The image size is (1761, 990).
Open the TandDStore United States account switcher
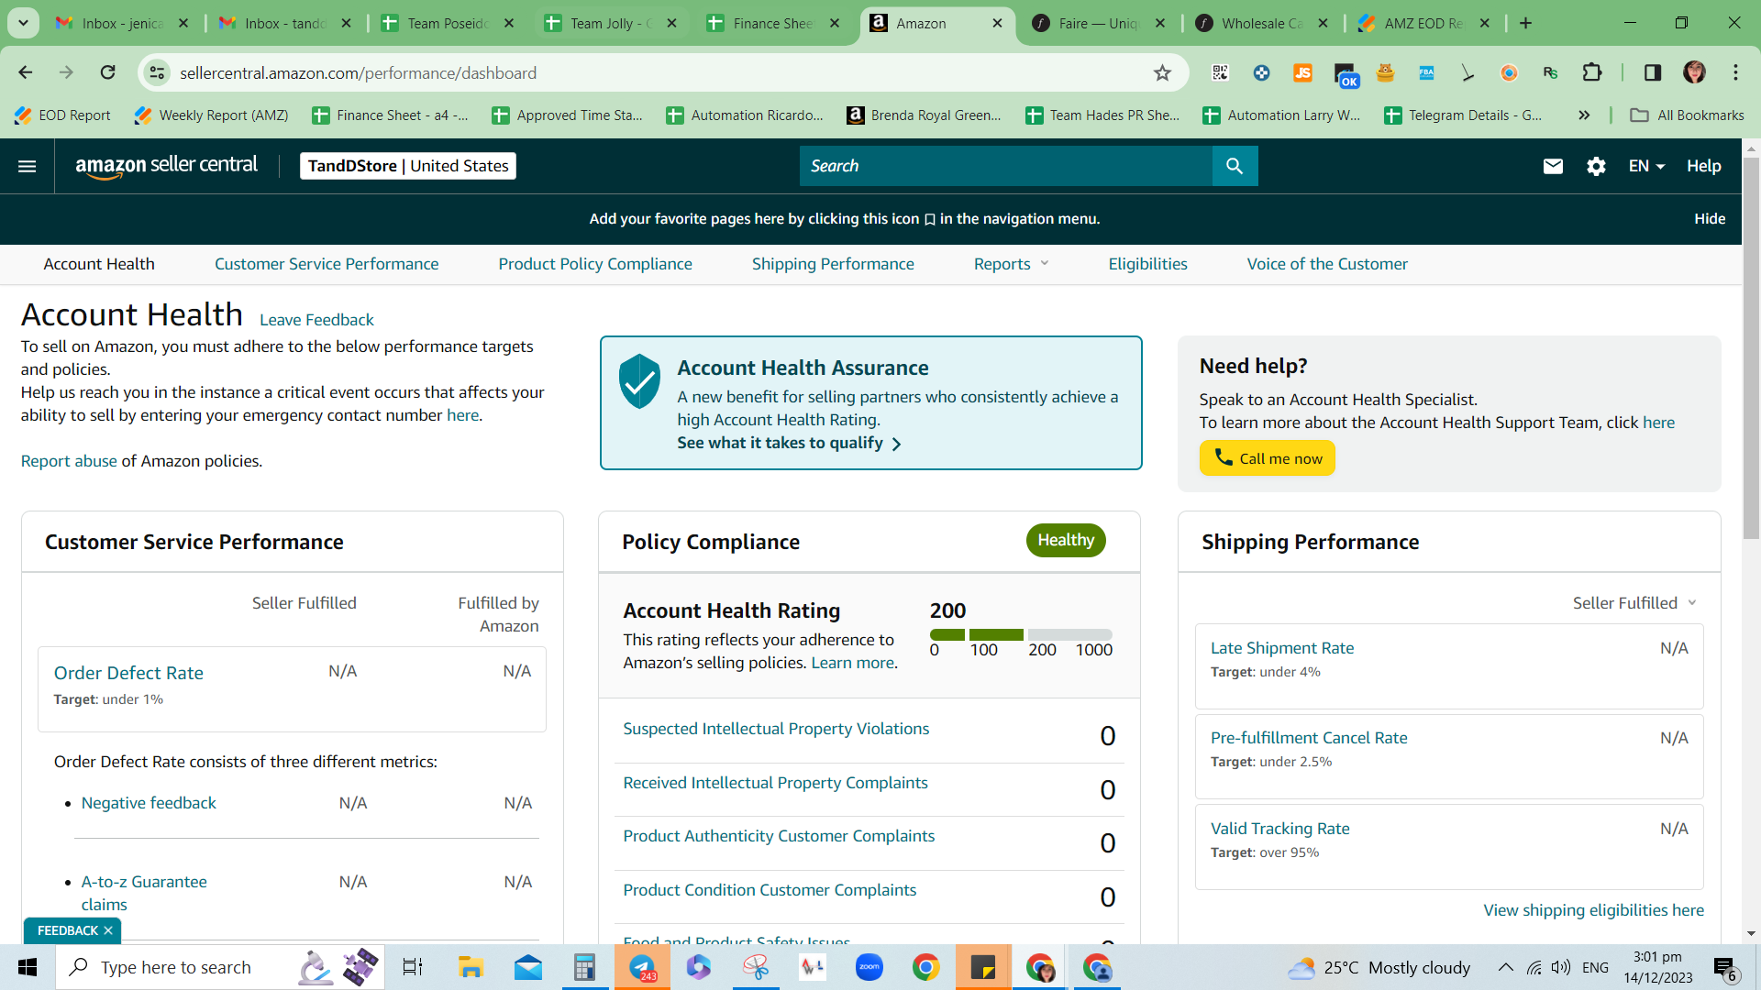pyautogui.click(x=408, y=166)
